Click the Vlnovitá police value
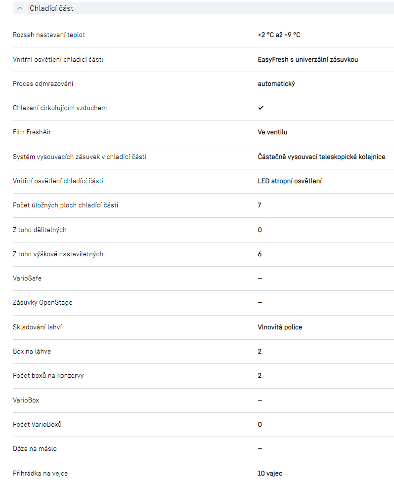 (280, 327)
